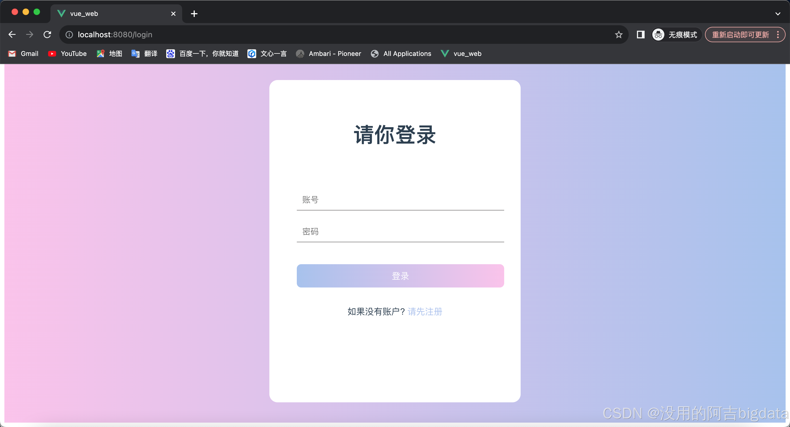This screenshot has width=790, height=427.
Task: Focus the 账号 account input field
Action: click(x=400, y=200)
